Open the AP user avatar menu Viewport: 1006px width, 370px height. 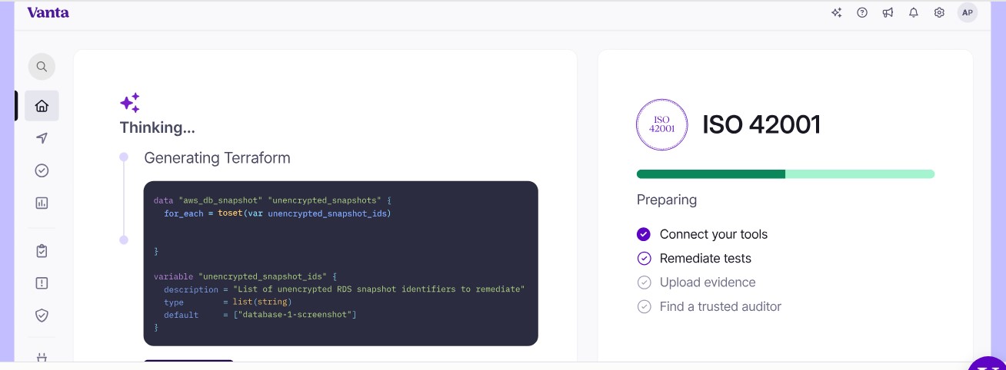(968, 12)
